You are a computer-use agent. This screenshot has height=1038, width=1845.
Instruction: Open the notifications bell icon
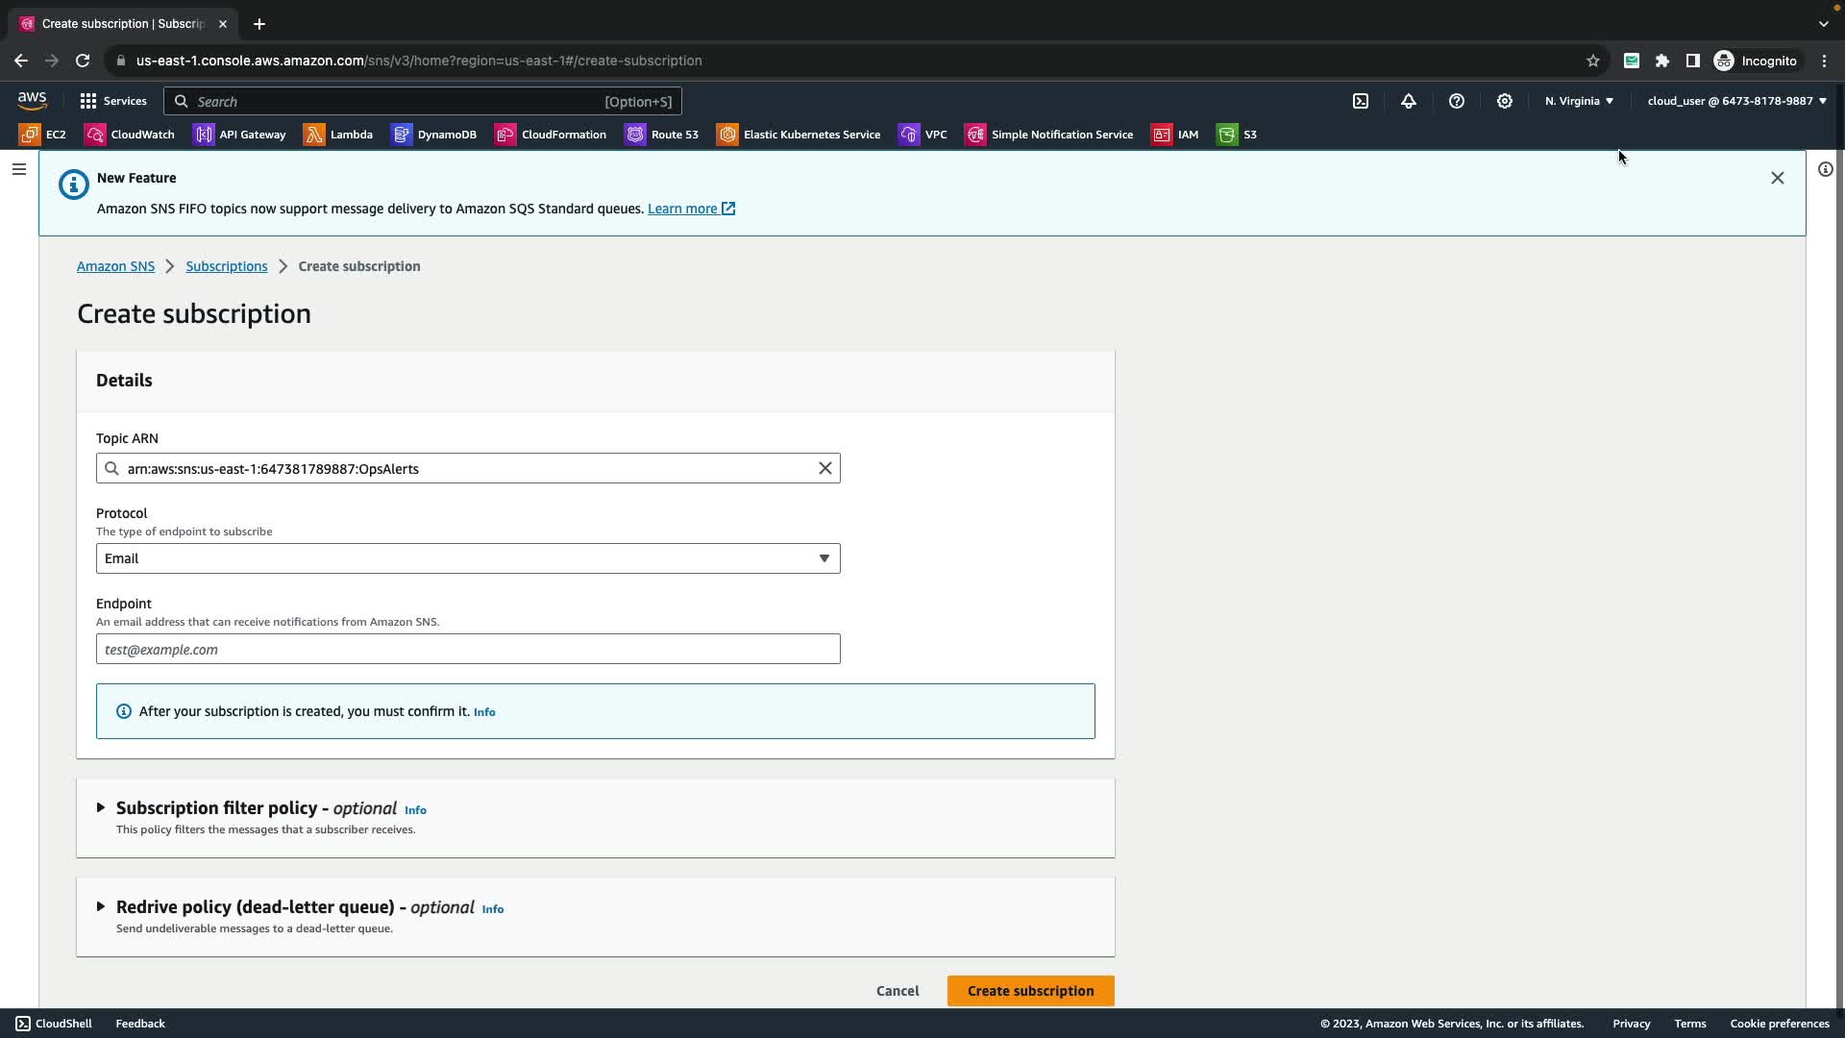(1409, 101)
